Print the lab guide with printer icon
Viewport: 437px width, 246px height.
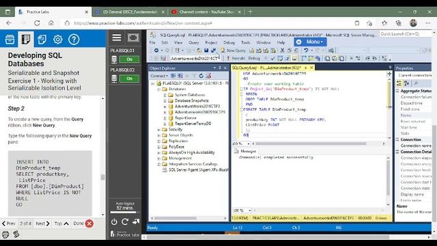[5, 234]
